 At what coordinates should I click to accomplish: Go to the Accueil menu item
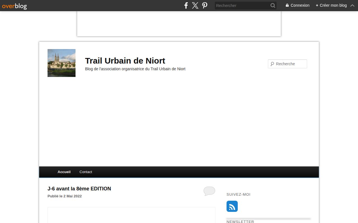(x=64, y=172)
